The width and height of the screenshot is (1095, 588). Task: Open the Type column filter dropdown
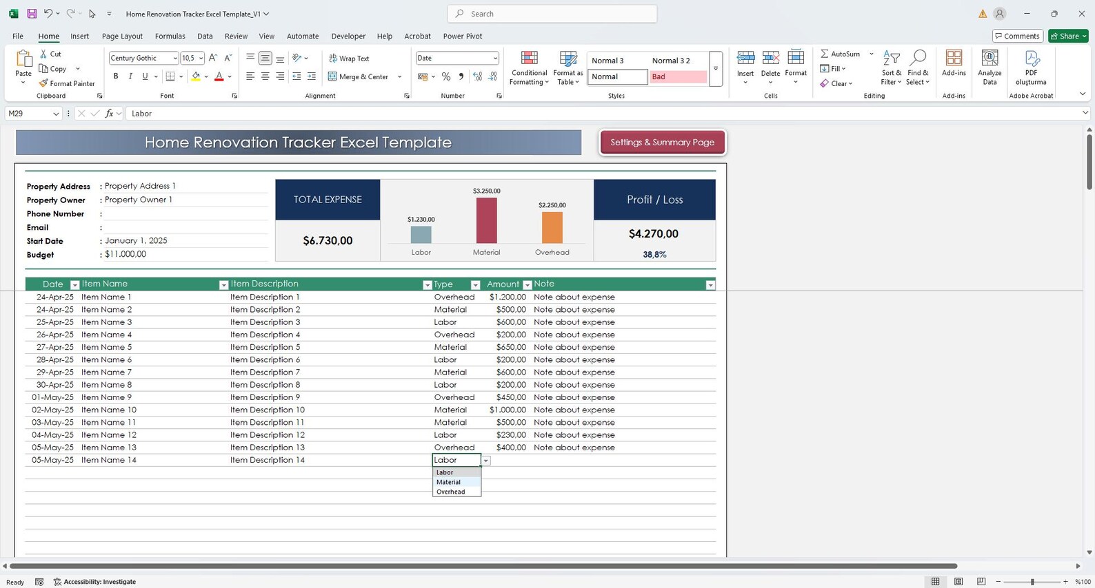[x=475, y=285]
